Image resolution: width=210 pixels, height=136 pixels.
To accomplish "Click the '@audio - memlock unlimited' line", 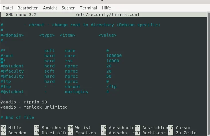I will click(34, 107).
